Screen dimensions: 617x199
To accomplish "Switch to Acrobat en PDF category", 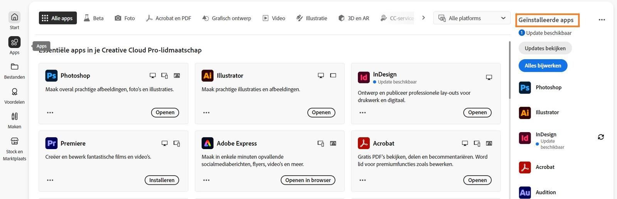I will click(169, 18).
